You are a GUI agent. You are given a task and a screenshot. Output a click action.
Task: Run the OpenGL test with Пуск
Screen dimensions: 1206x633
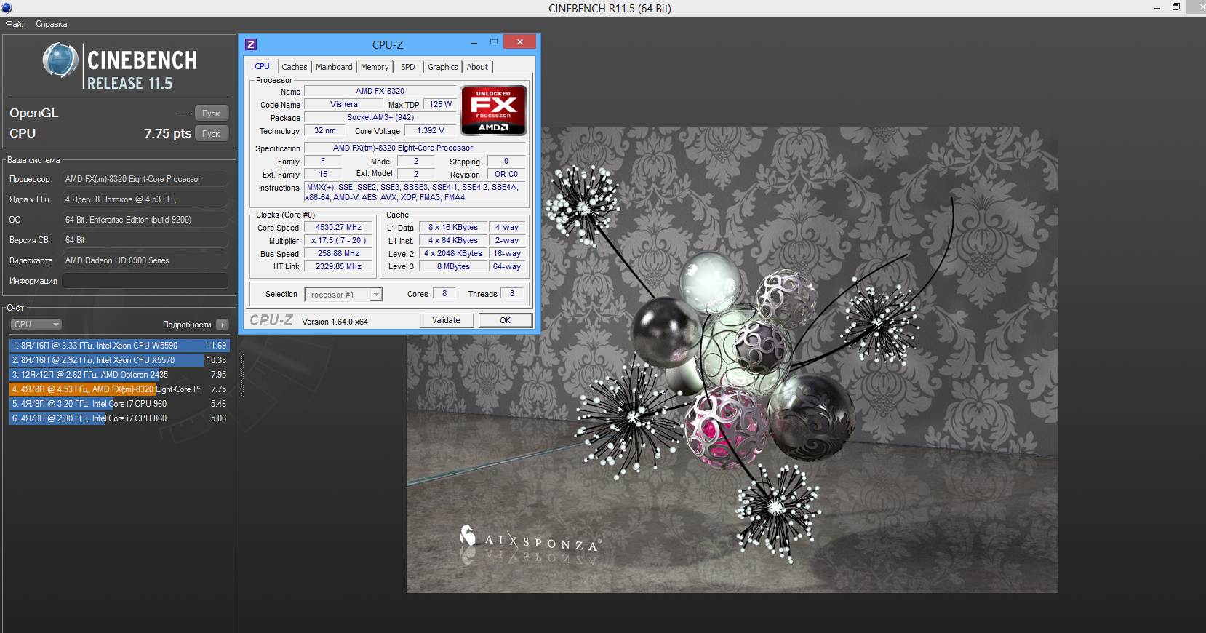pos(212,114)
